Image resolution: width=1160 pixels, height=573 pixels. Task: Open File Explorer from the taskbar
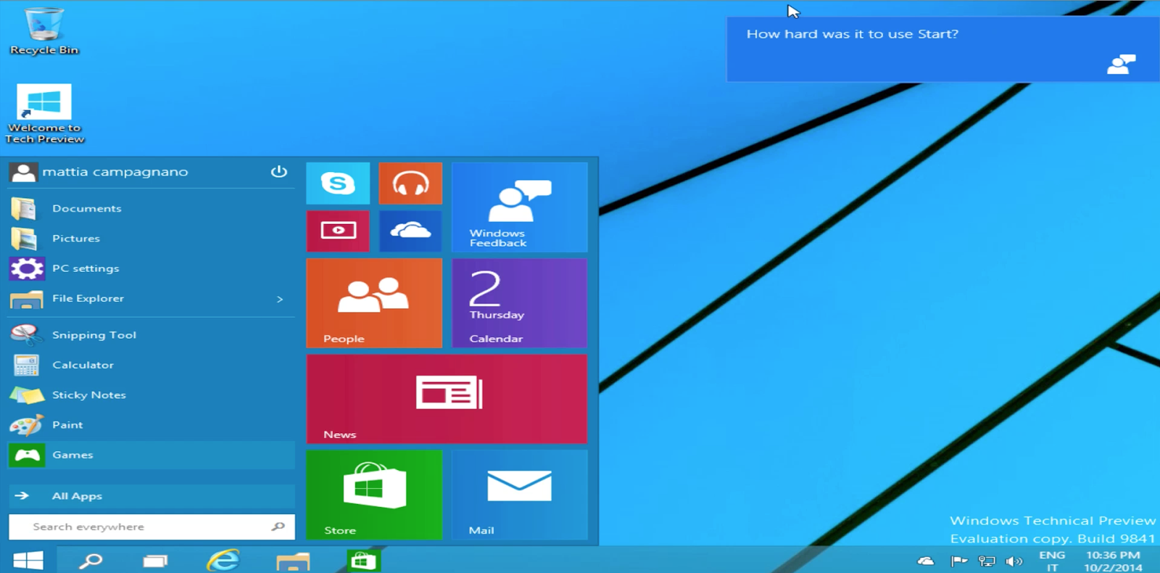pos(293,560)
